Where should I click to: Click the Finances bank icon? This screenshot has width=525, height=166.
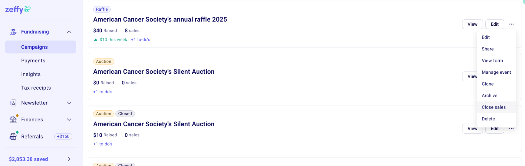pos(13,120)
